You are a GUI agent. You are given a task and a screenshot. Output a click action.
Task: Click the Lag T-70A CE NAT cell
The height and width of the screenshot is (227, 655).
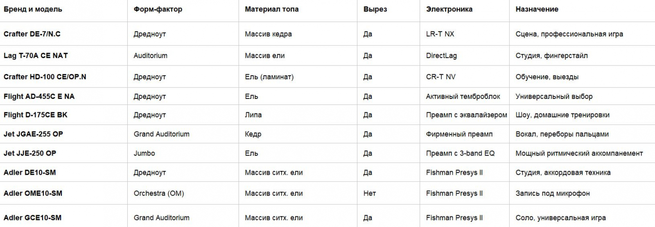pos(36,56)
